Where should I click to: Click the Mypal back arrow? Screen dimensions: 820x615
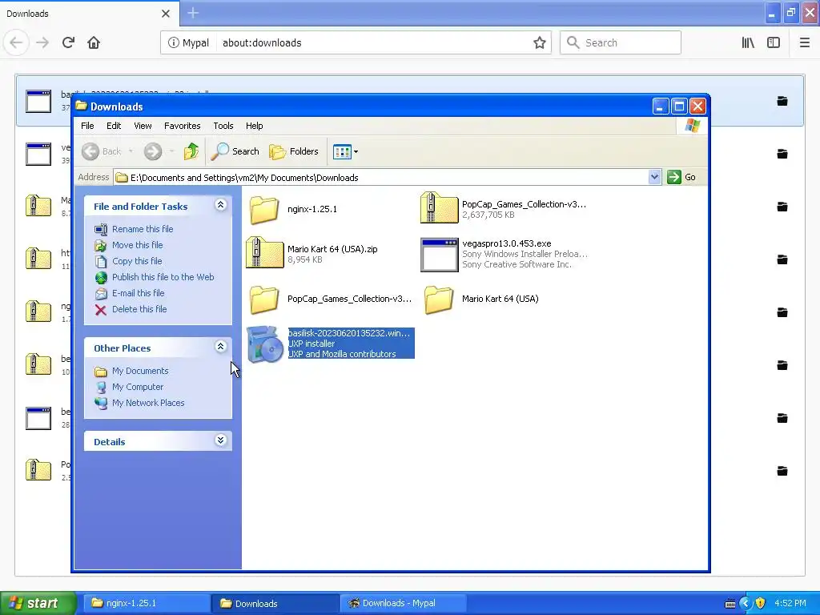16,42
